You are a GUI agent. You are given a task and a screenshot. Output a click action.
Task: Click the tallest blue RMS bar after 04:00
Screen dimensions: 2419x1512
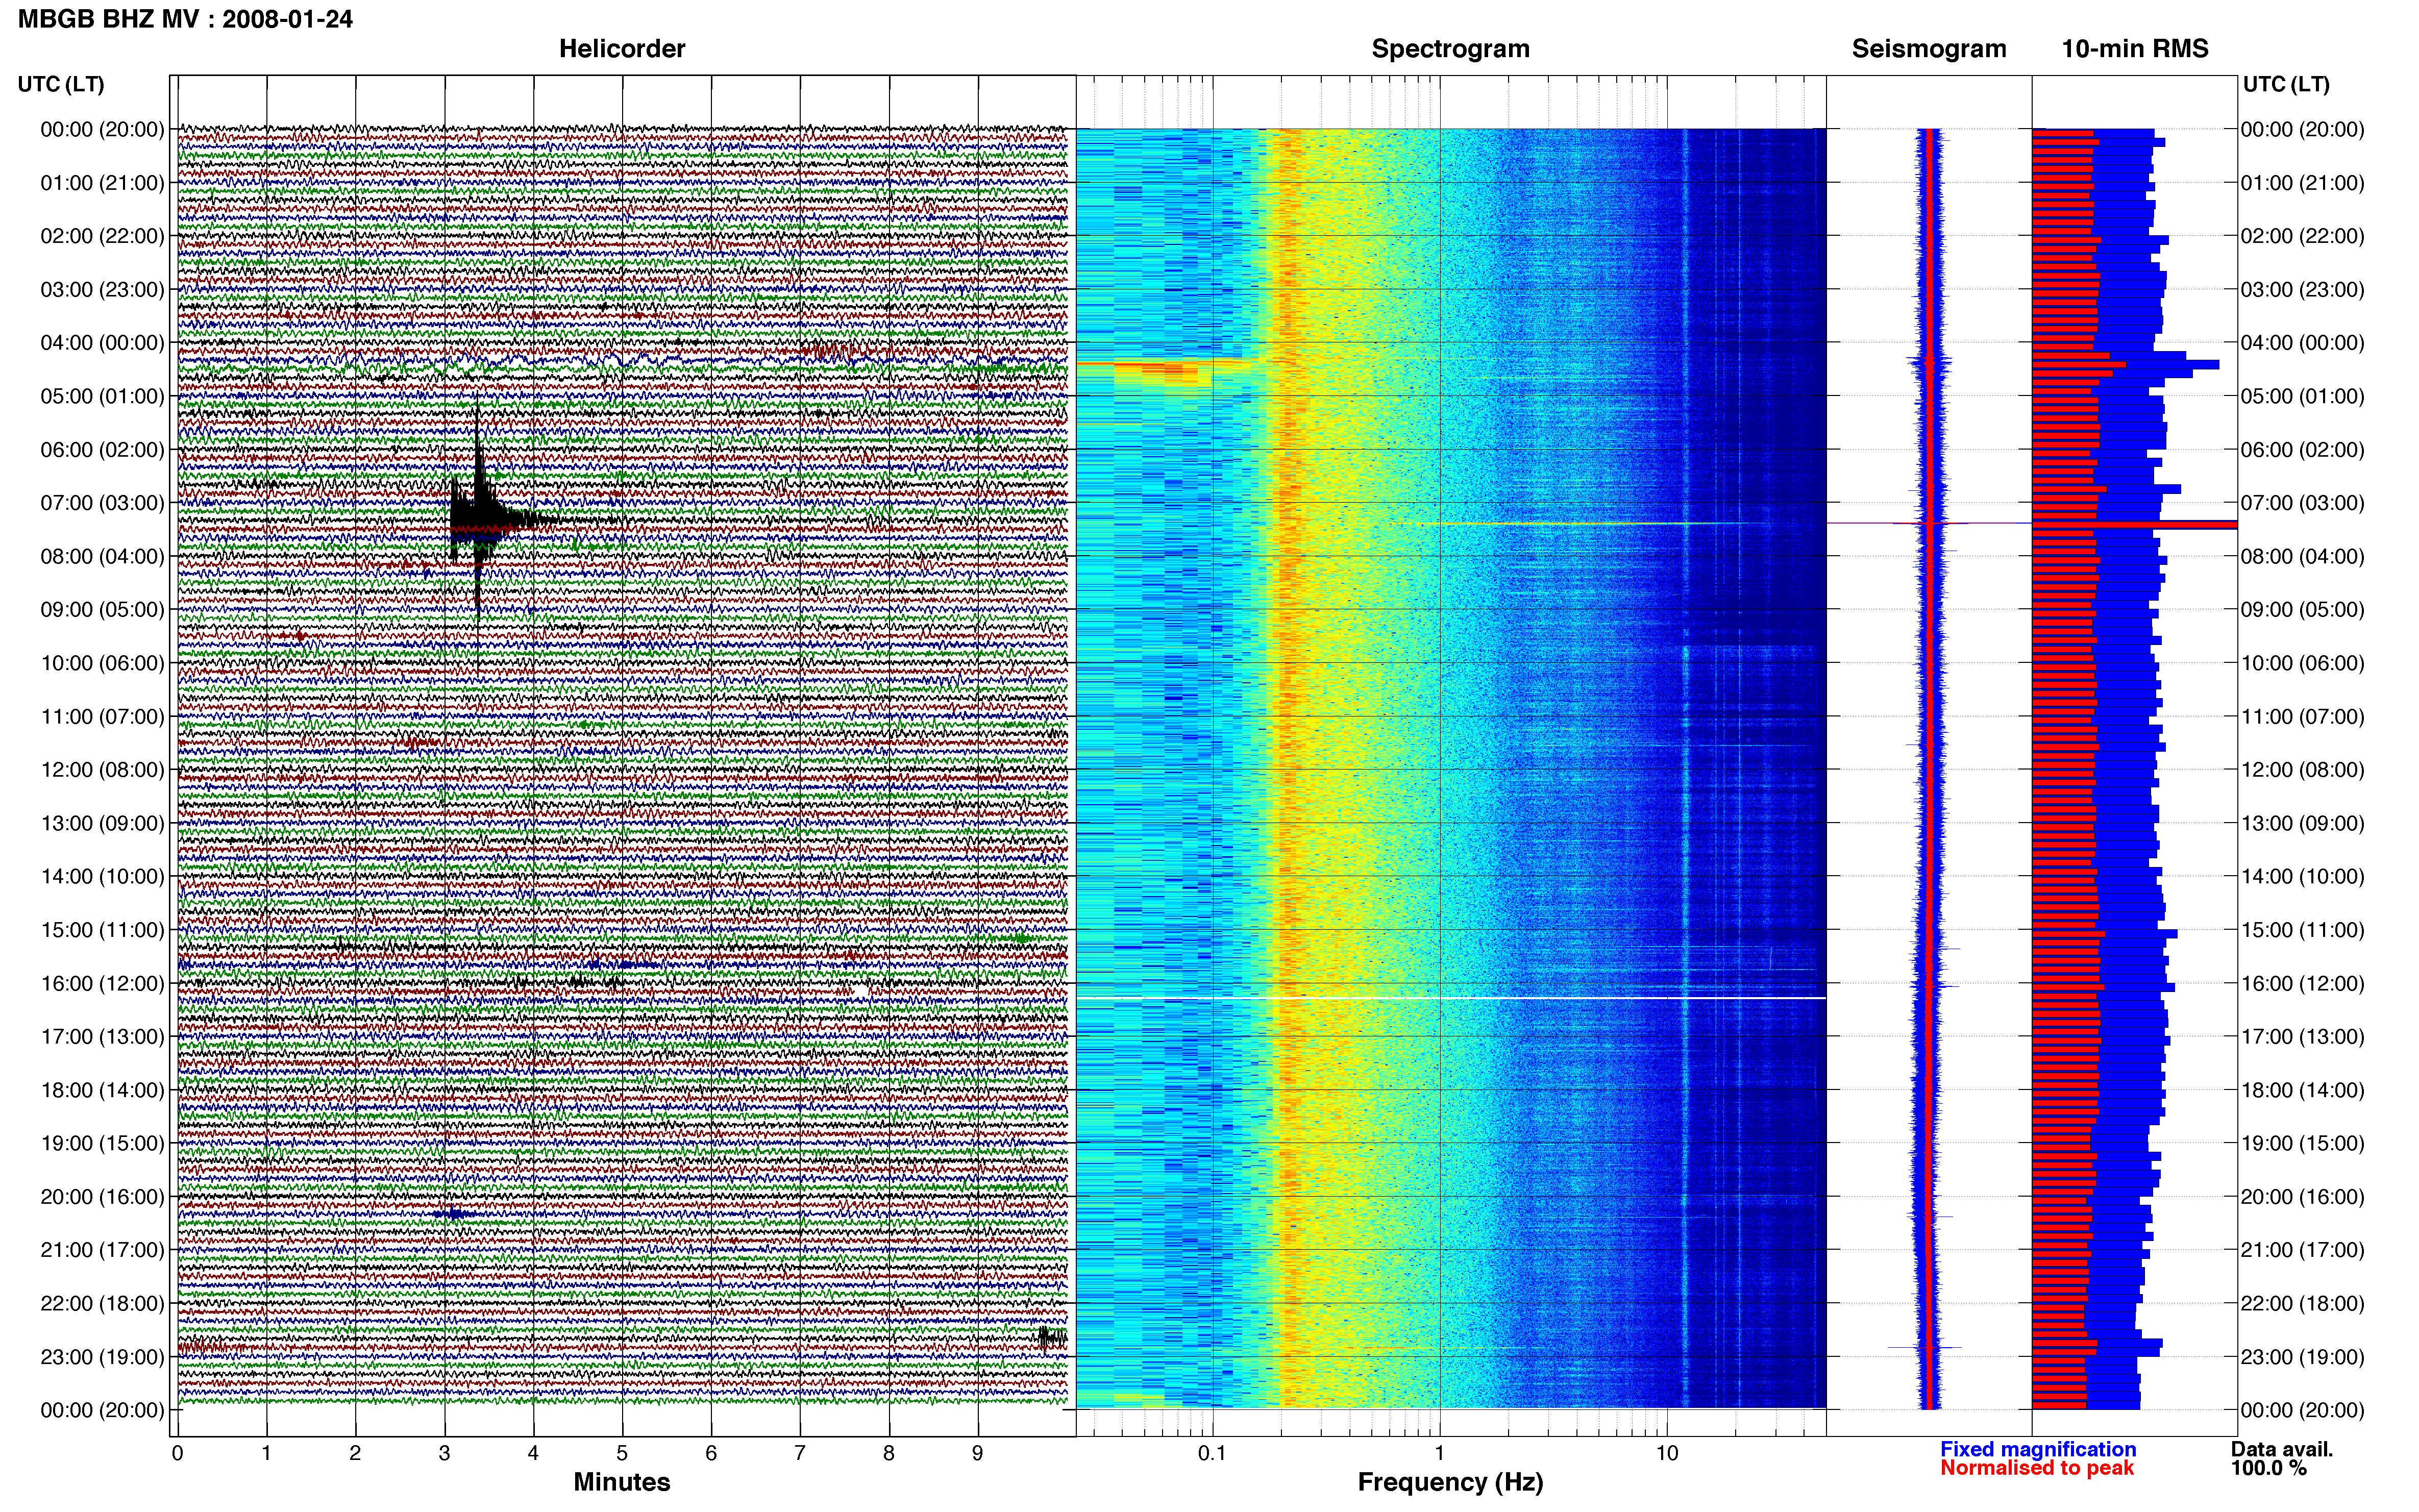tap(2125, 365)
